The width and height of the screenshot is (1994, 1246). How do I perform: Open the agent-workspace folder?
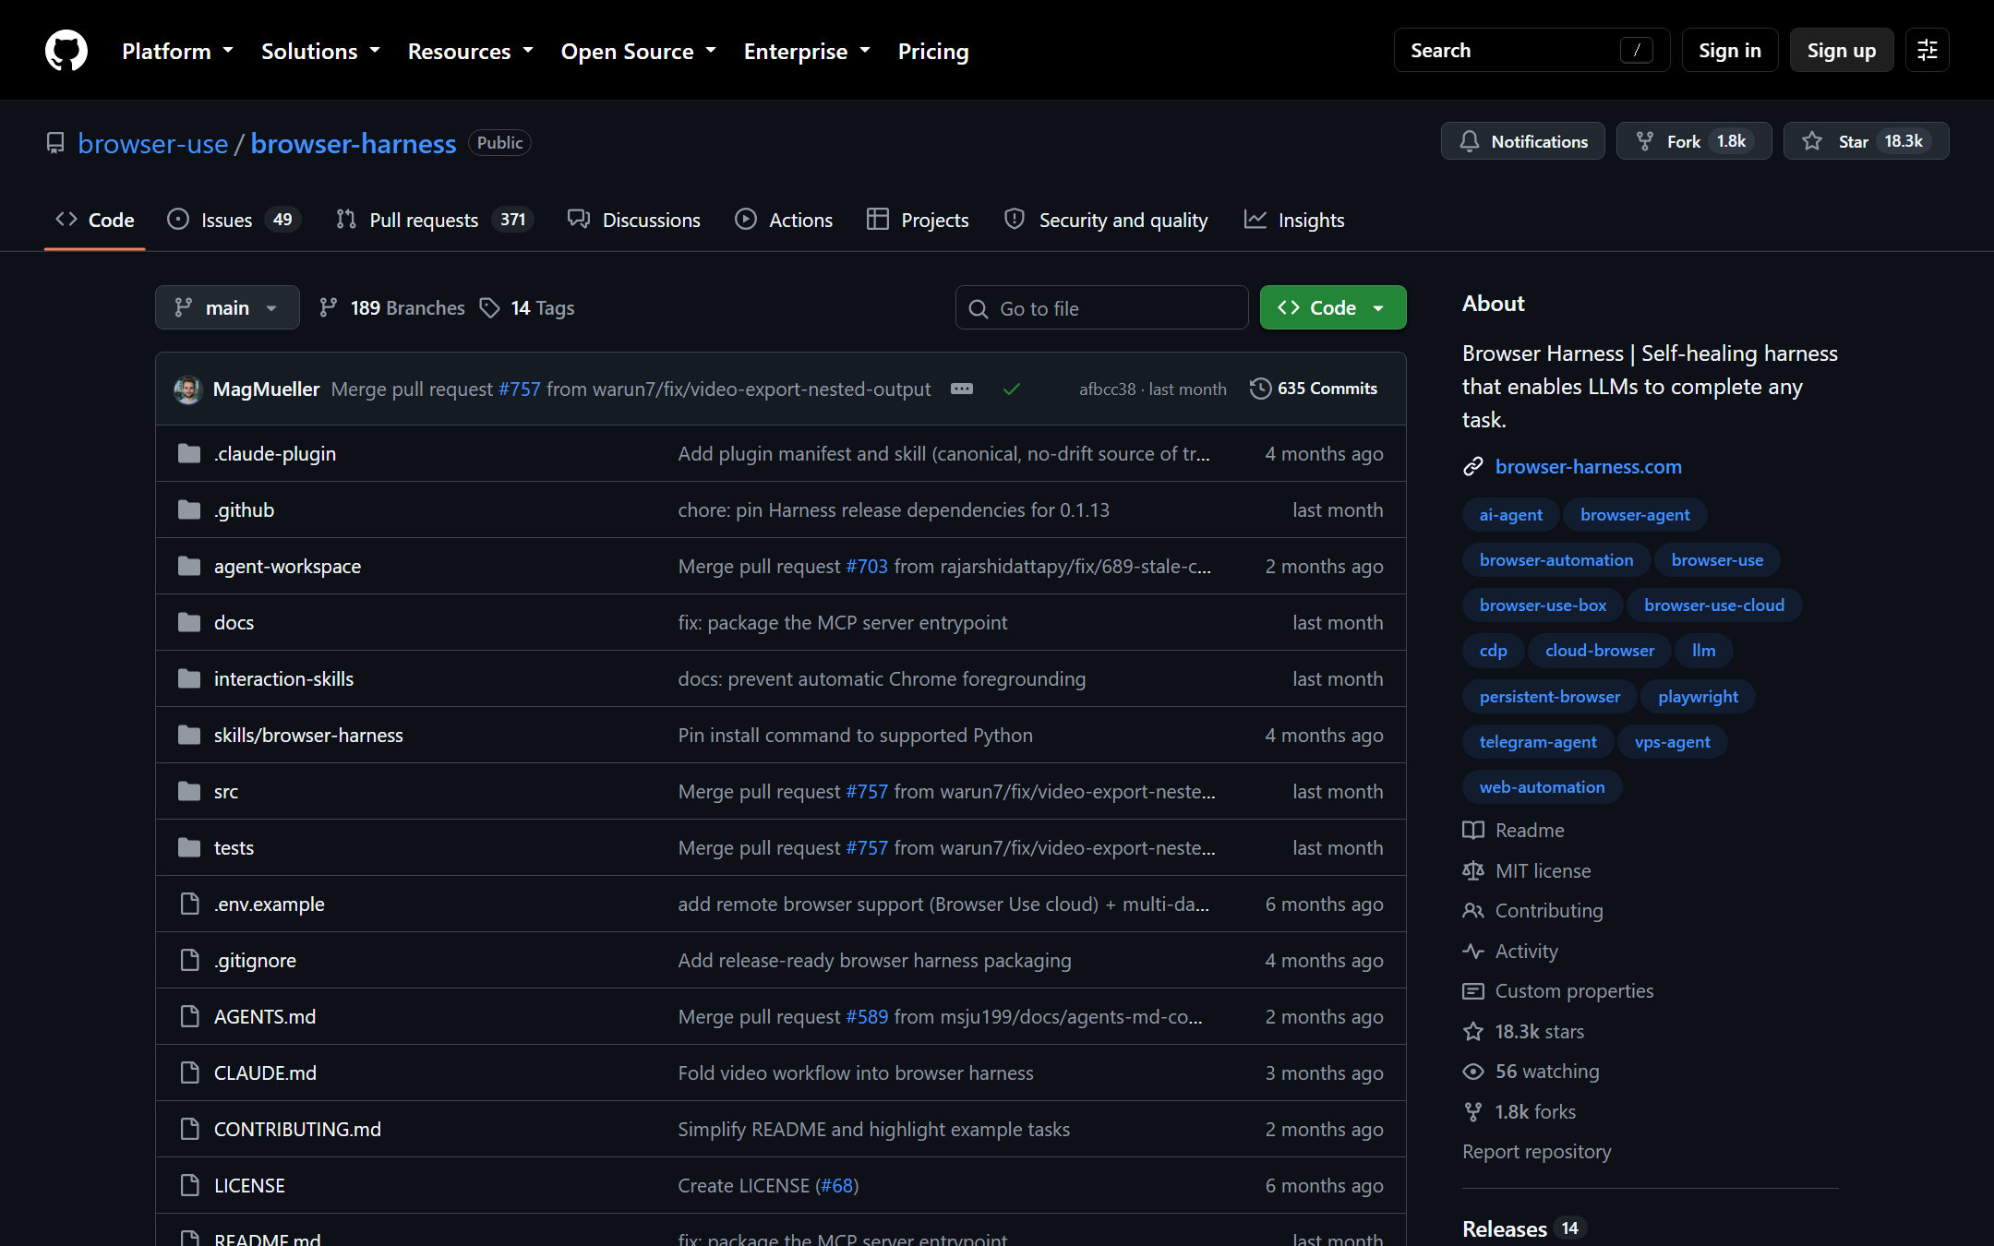(287, 567)
